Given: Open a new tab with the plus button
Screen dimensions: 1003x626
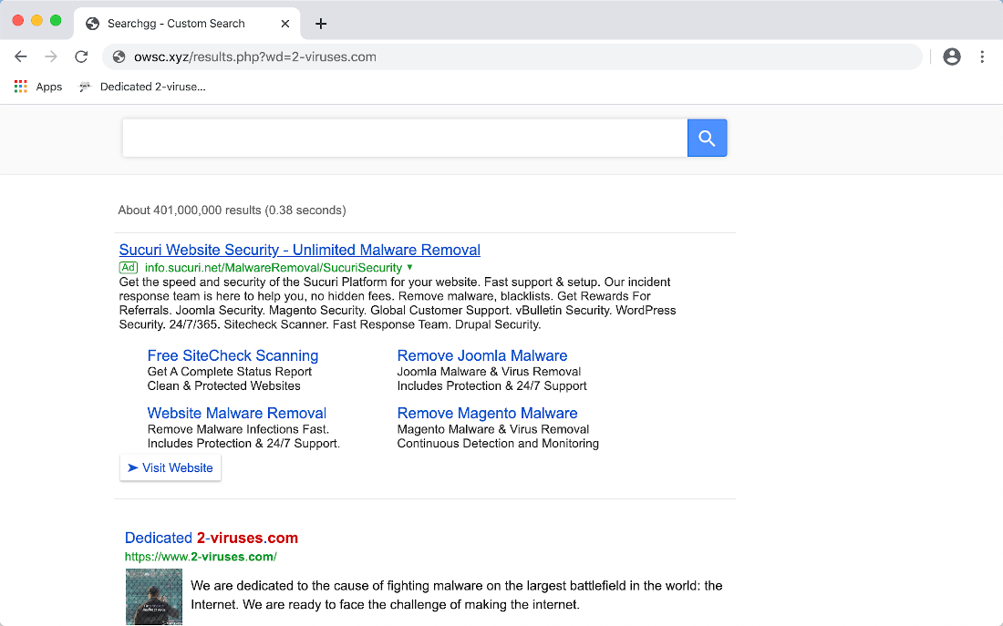Looking at the screenshot, I should click(320, 24).
